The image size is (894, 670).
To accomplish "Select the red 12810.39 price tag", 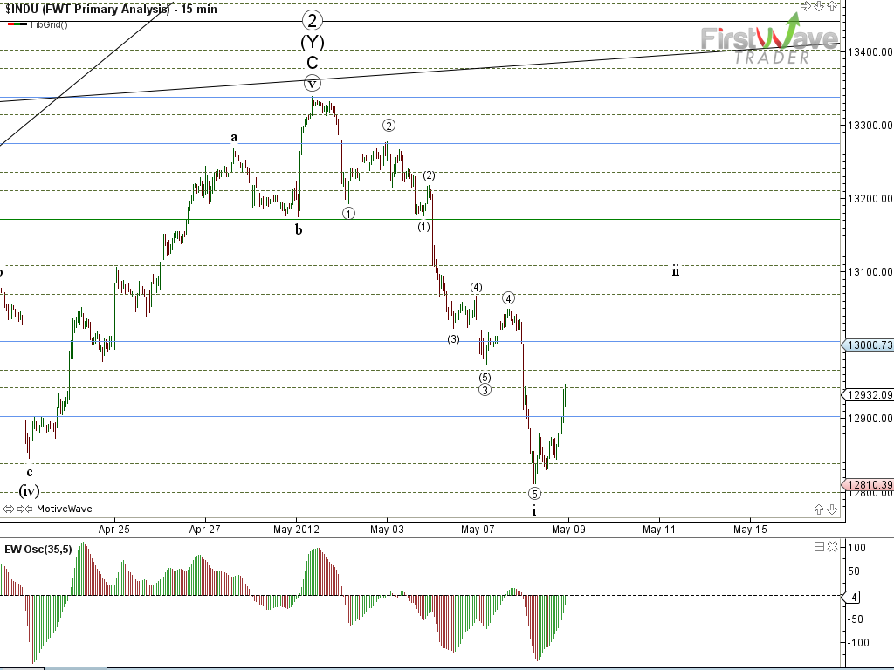I will pyautogui.click(x=867, y=485).
